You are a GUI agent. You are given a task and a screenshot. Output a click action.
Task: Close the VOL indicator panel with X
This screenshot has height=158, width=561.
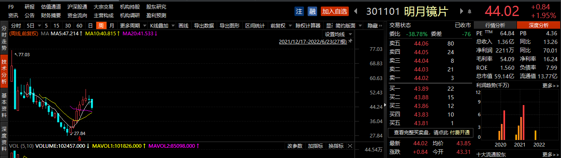(350, 146)
